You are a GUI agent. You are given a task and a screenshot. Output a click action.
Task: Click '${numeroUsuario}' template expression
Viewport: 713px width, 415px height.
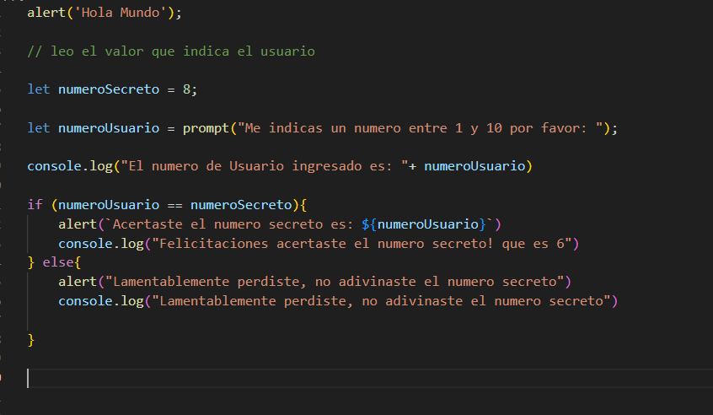pyautogui.click(x=424, y=224)
